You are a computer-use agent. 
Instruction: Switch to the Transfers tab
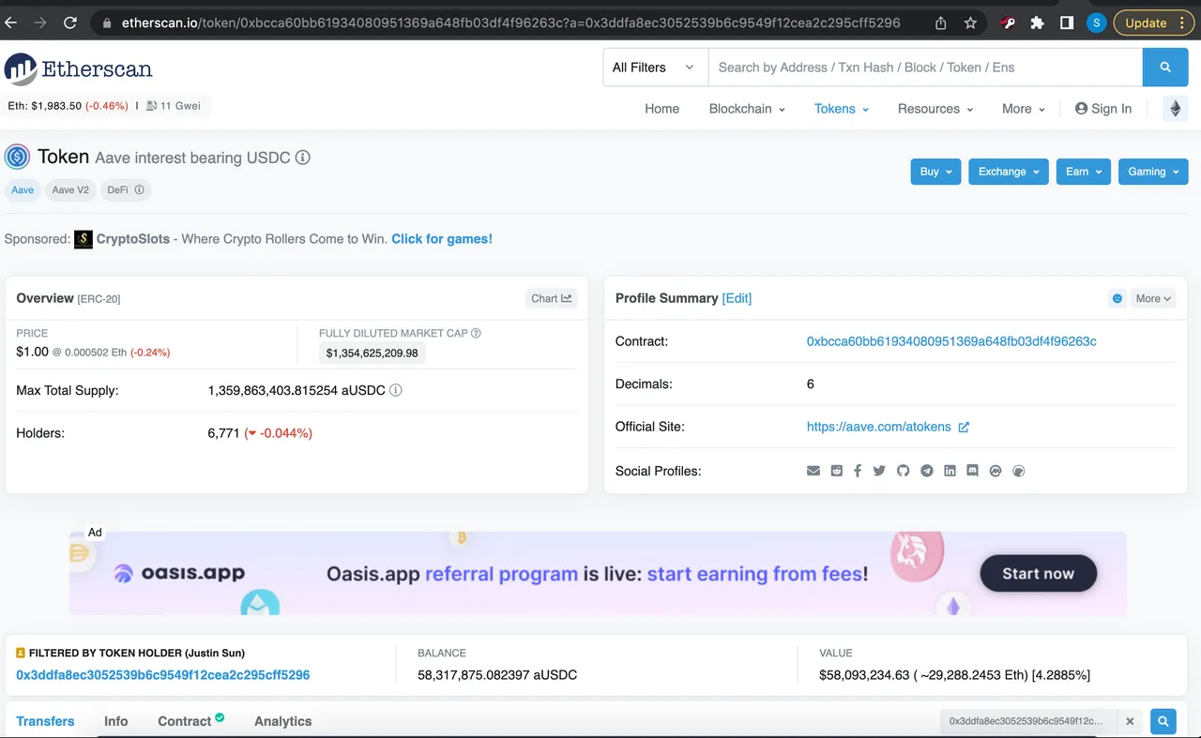click(45, 721)
